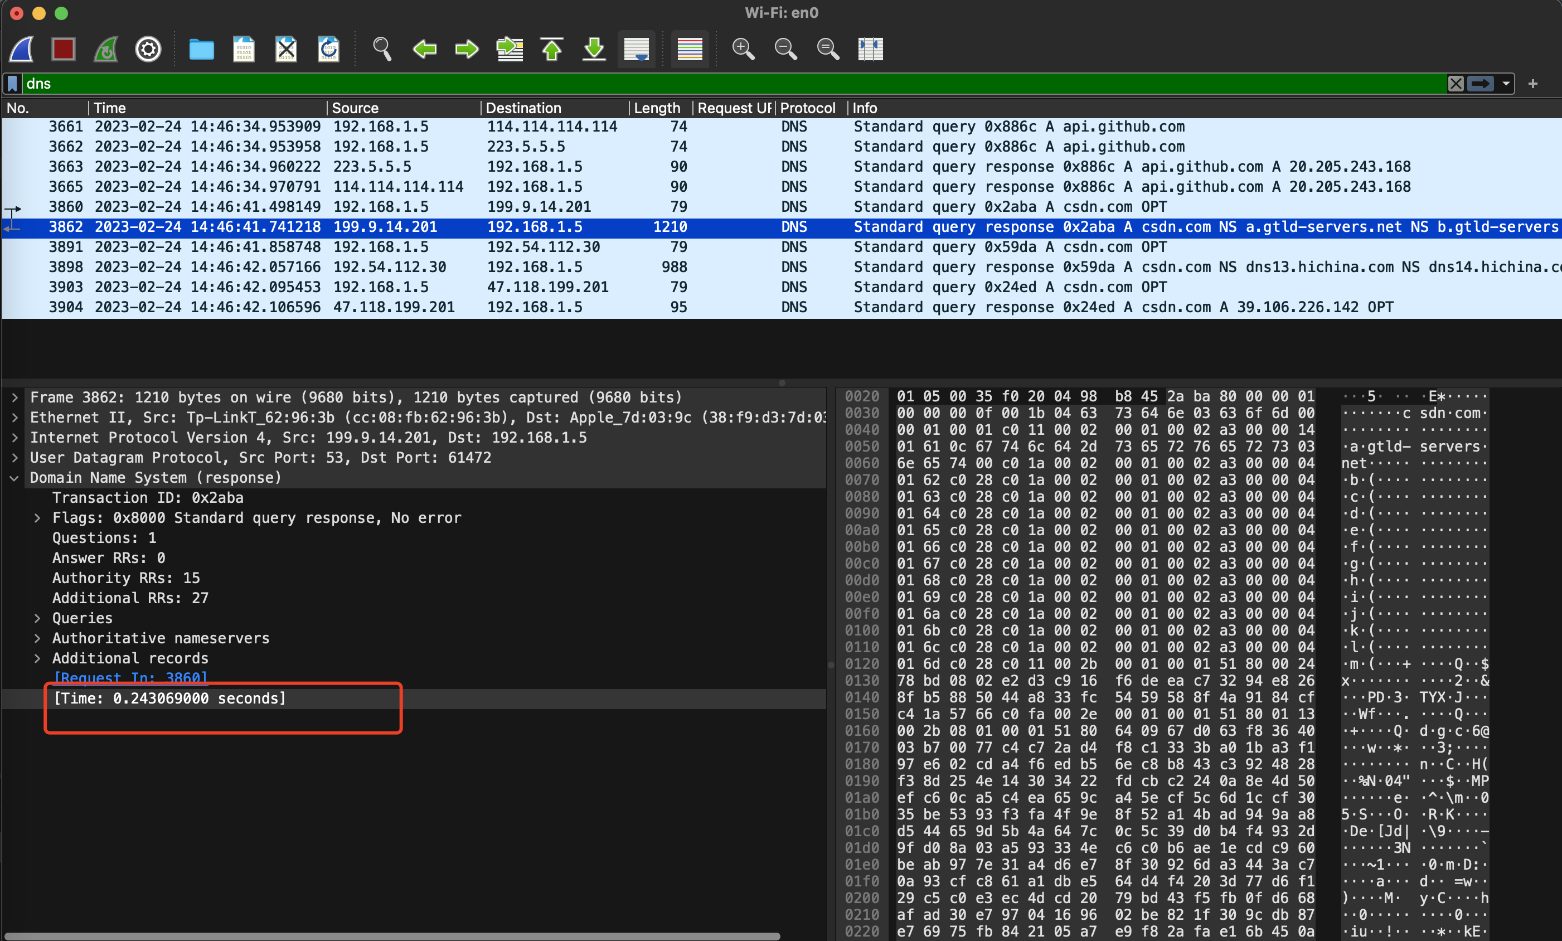The width and height of the screenshot is (1562, 941).
Task: Sort by the Length column header
Action: tap(660, 108)
